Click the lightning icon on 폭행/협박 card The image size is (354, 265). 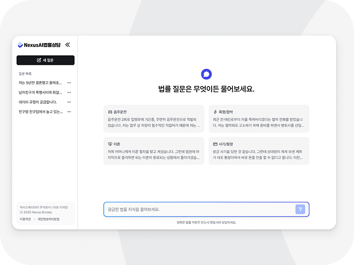point(215,112)
